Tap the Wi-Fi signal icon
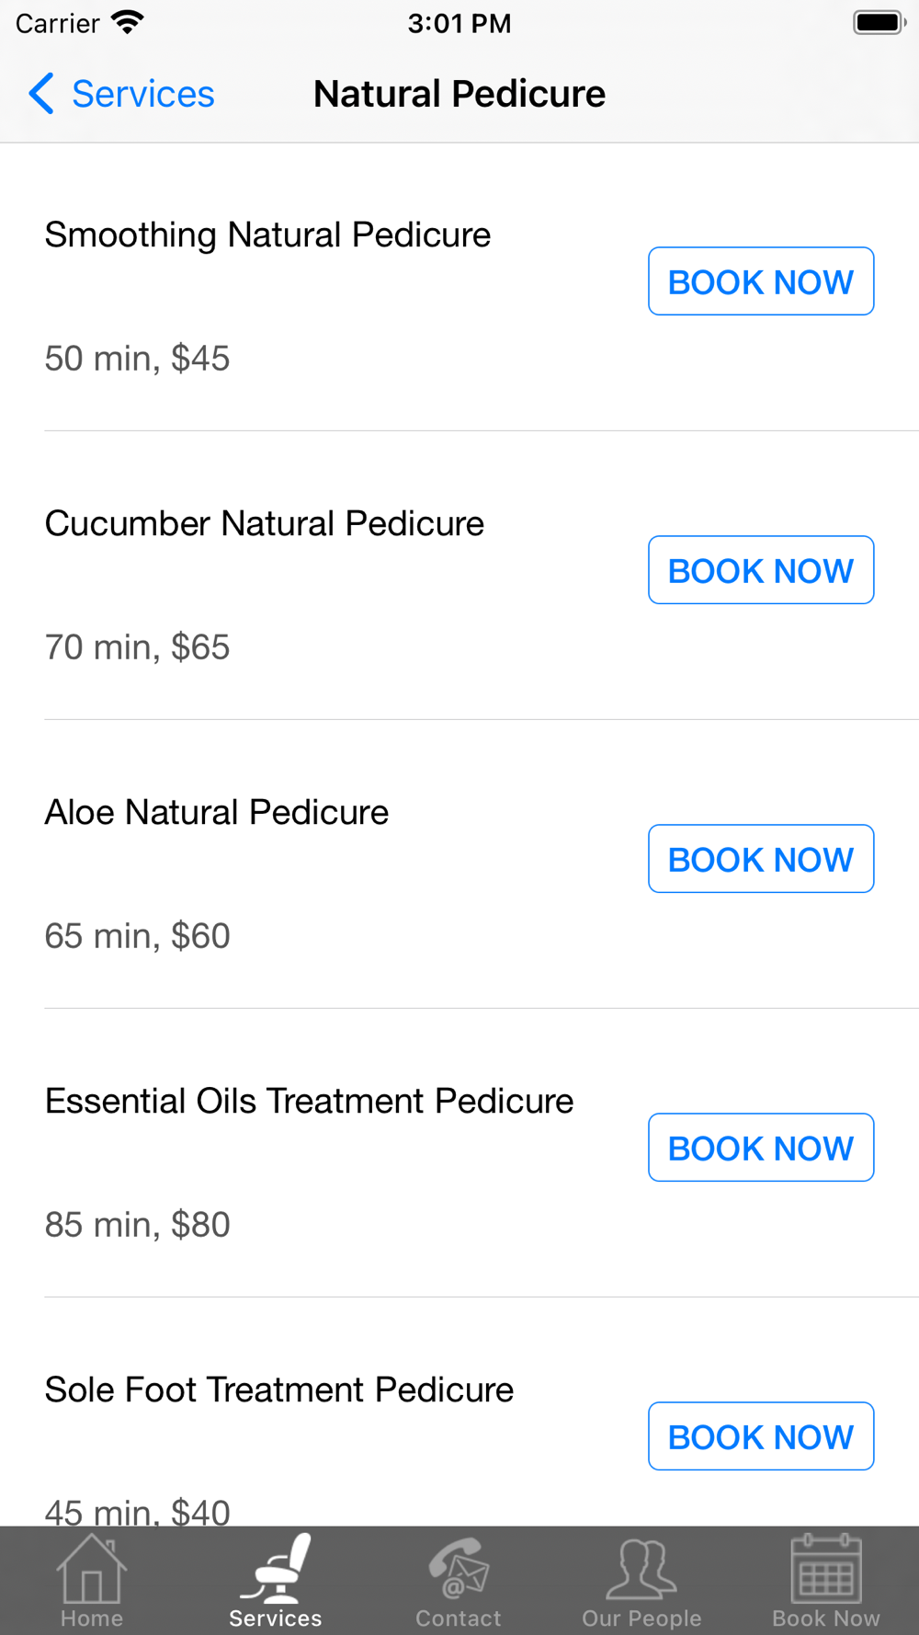The image size is (919, 1635). (x=128, y=23)
